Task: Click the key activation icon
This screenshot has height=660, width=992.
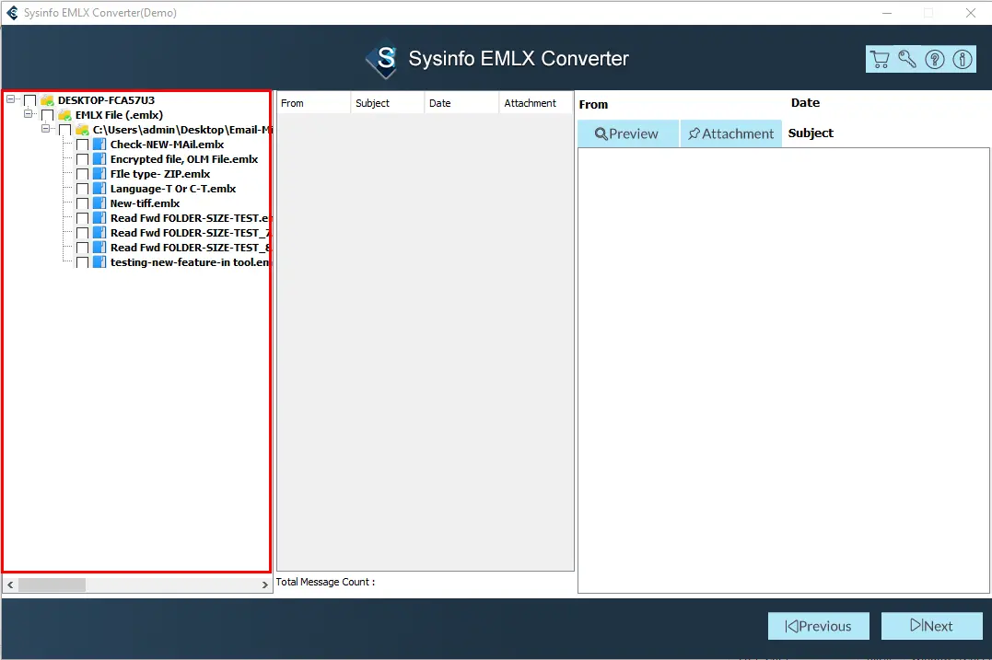Action: point(907,60)
